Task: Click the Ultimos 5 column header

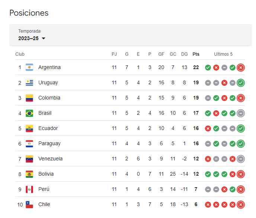Action: click(223, 54)
